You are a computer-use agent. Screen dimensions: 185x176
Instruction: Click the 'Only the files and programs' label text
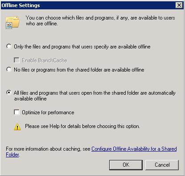(82, 47)
